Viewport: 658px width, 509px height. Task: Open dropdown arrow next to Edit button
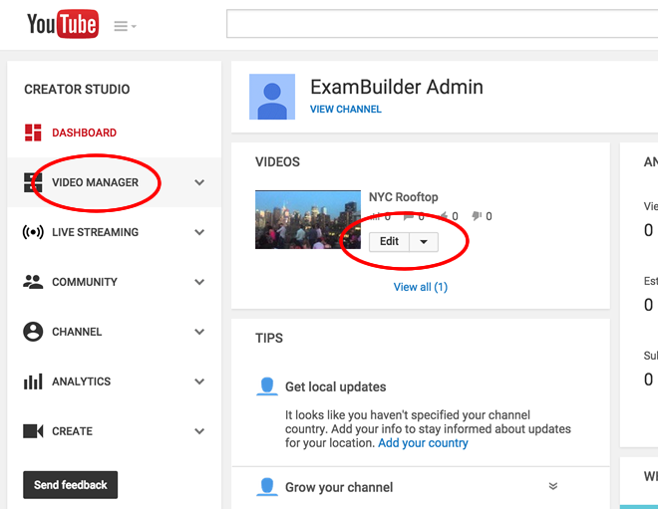tap(424, 242)
